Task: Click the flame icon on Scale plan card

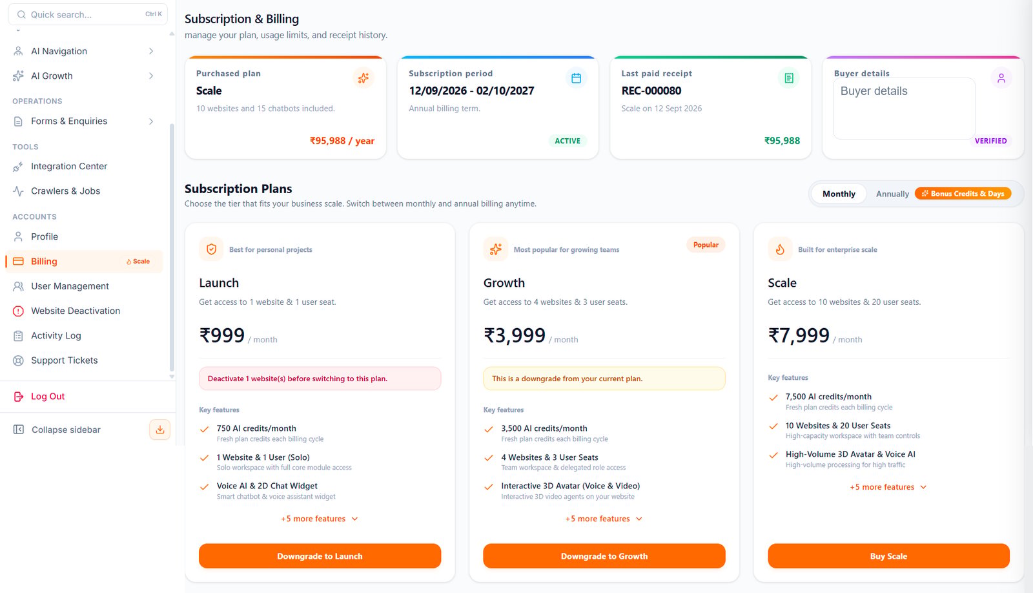Action: click(780, 249)
